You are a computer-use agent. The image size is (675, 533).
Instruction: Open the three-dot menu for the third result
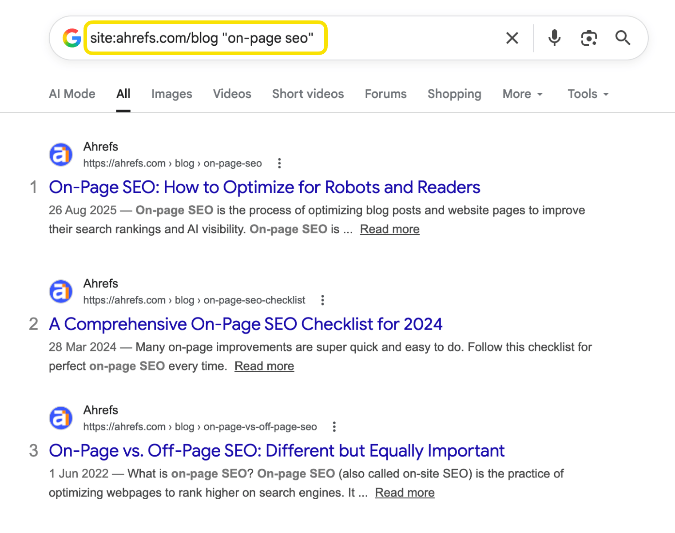pyautogui.click(x=334, y=427)
